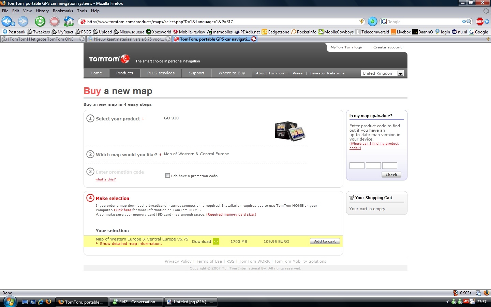This screenshot has height=307, width=491.
Task: Click the green Go button beside address bar
Action: coord(372,21)
